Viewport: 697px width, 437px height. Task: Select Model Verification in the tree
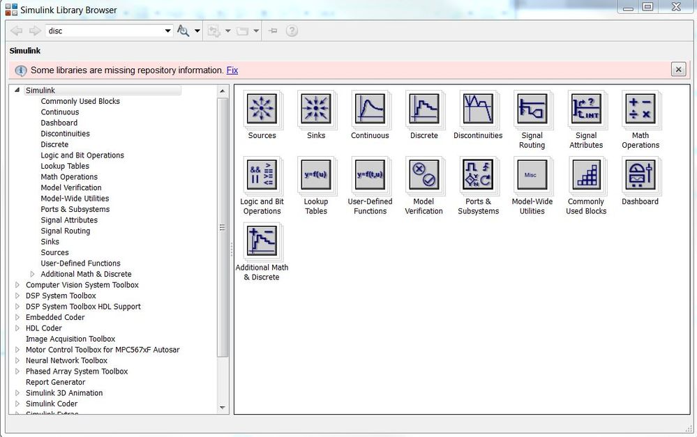tap(70, 187)
